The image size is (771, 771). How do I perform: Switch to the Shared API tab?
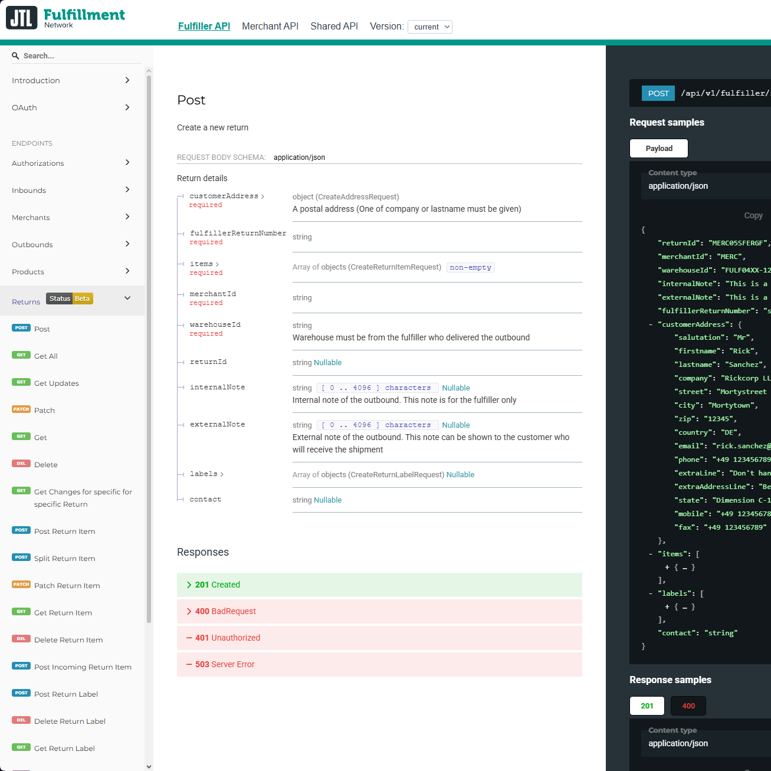[334, 26]
